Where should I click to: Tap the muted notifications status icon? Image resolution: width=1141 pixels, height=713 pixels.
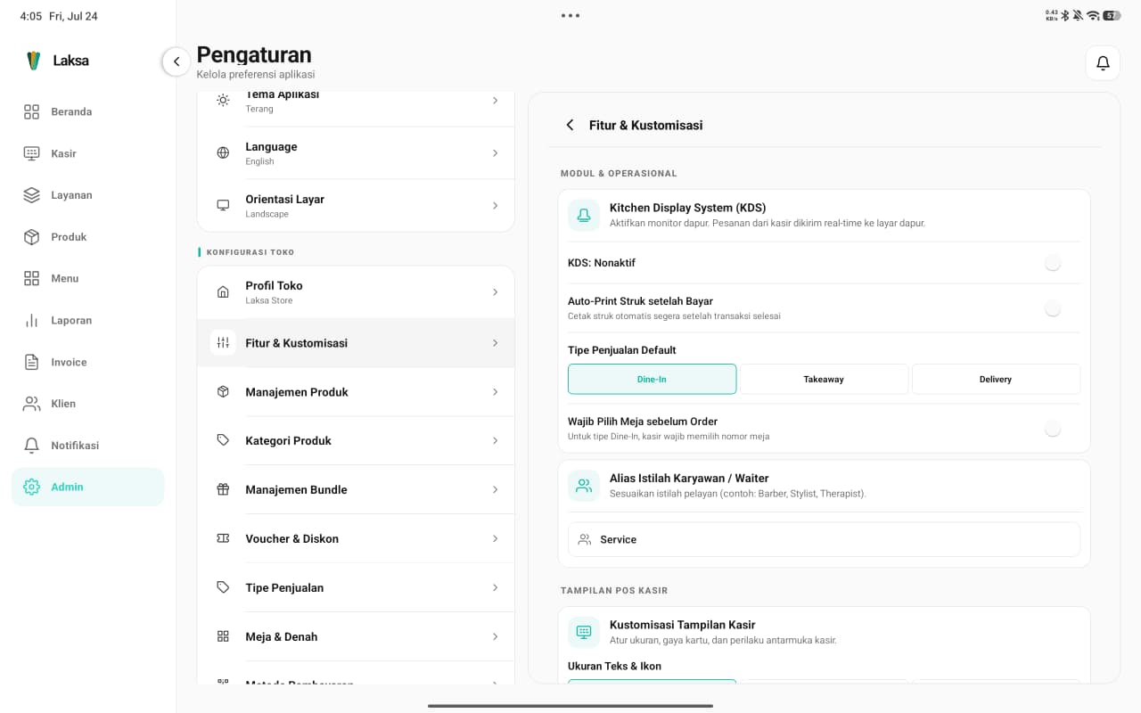pos(1079,15)
